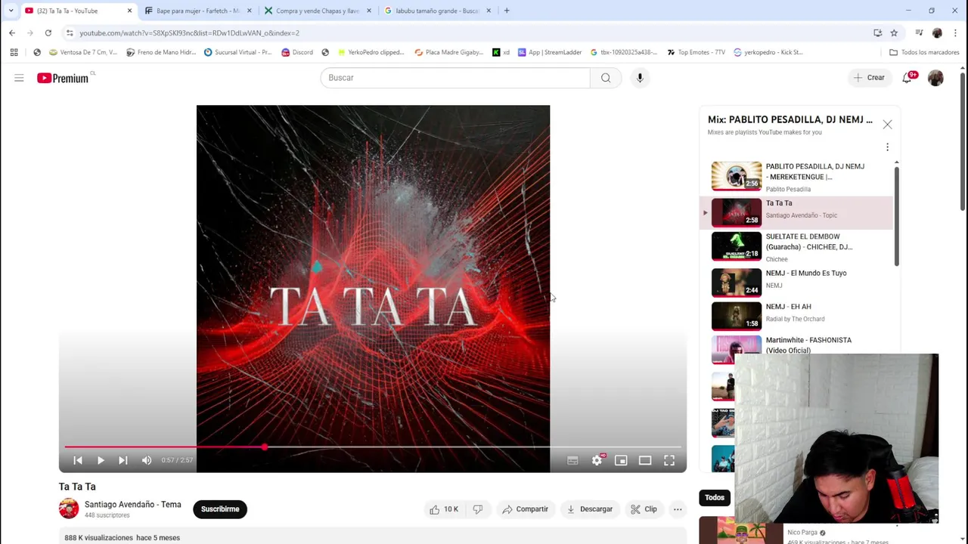Image resolution: width=968 pixels, height=544 pixels.
Task: Switch to the Farfetch Bape browser tab
Action: click(197, 11)
